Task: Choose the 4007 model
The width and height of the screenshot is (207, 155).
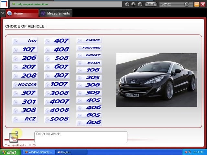Action: pyautogui.click(x=57, y=102)
